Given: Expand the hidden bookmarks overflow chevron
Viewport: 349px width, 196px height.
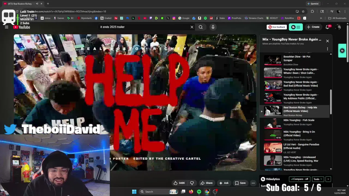Looking at the screenshot, I should 321,18.
